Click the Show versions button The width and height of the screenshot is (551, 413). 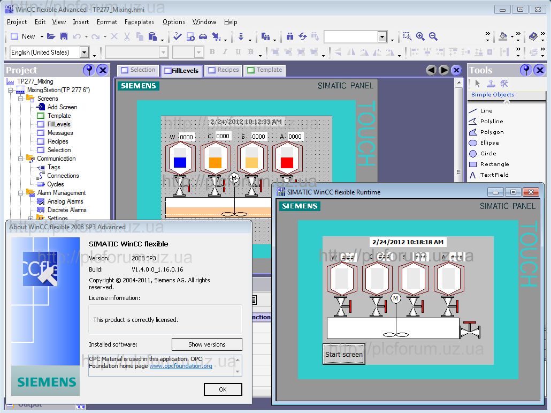point(206,344)
